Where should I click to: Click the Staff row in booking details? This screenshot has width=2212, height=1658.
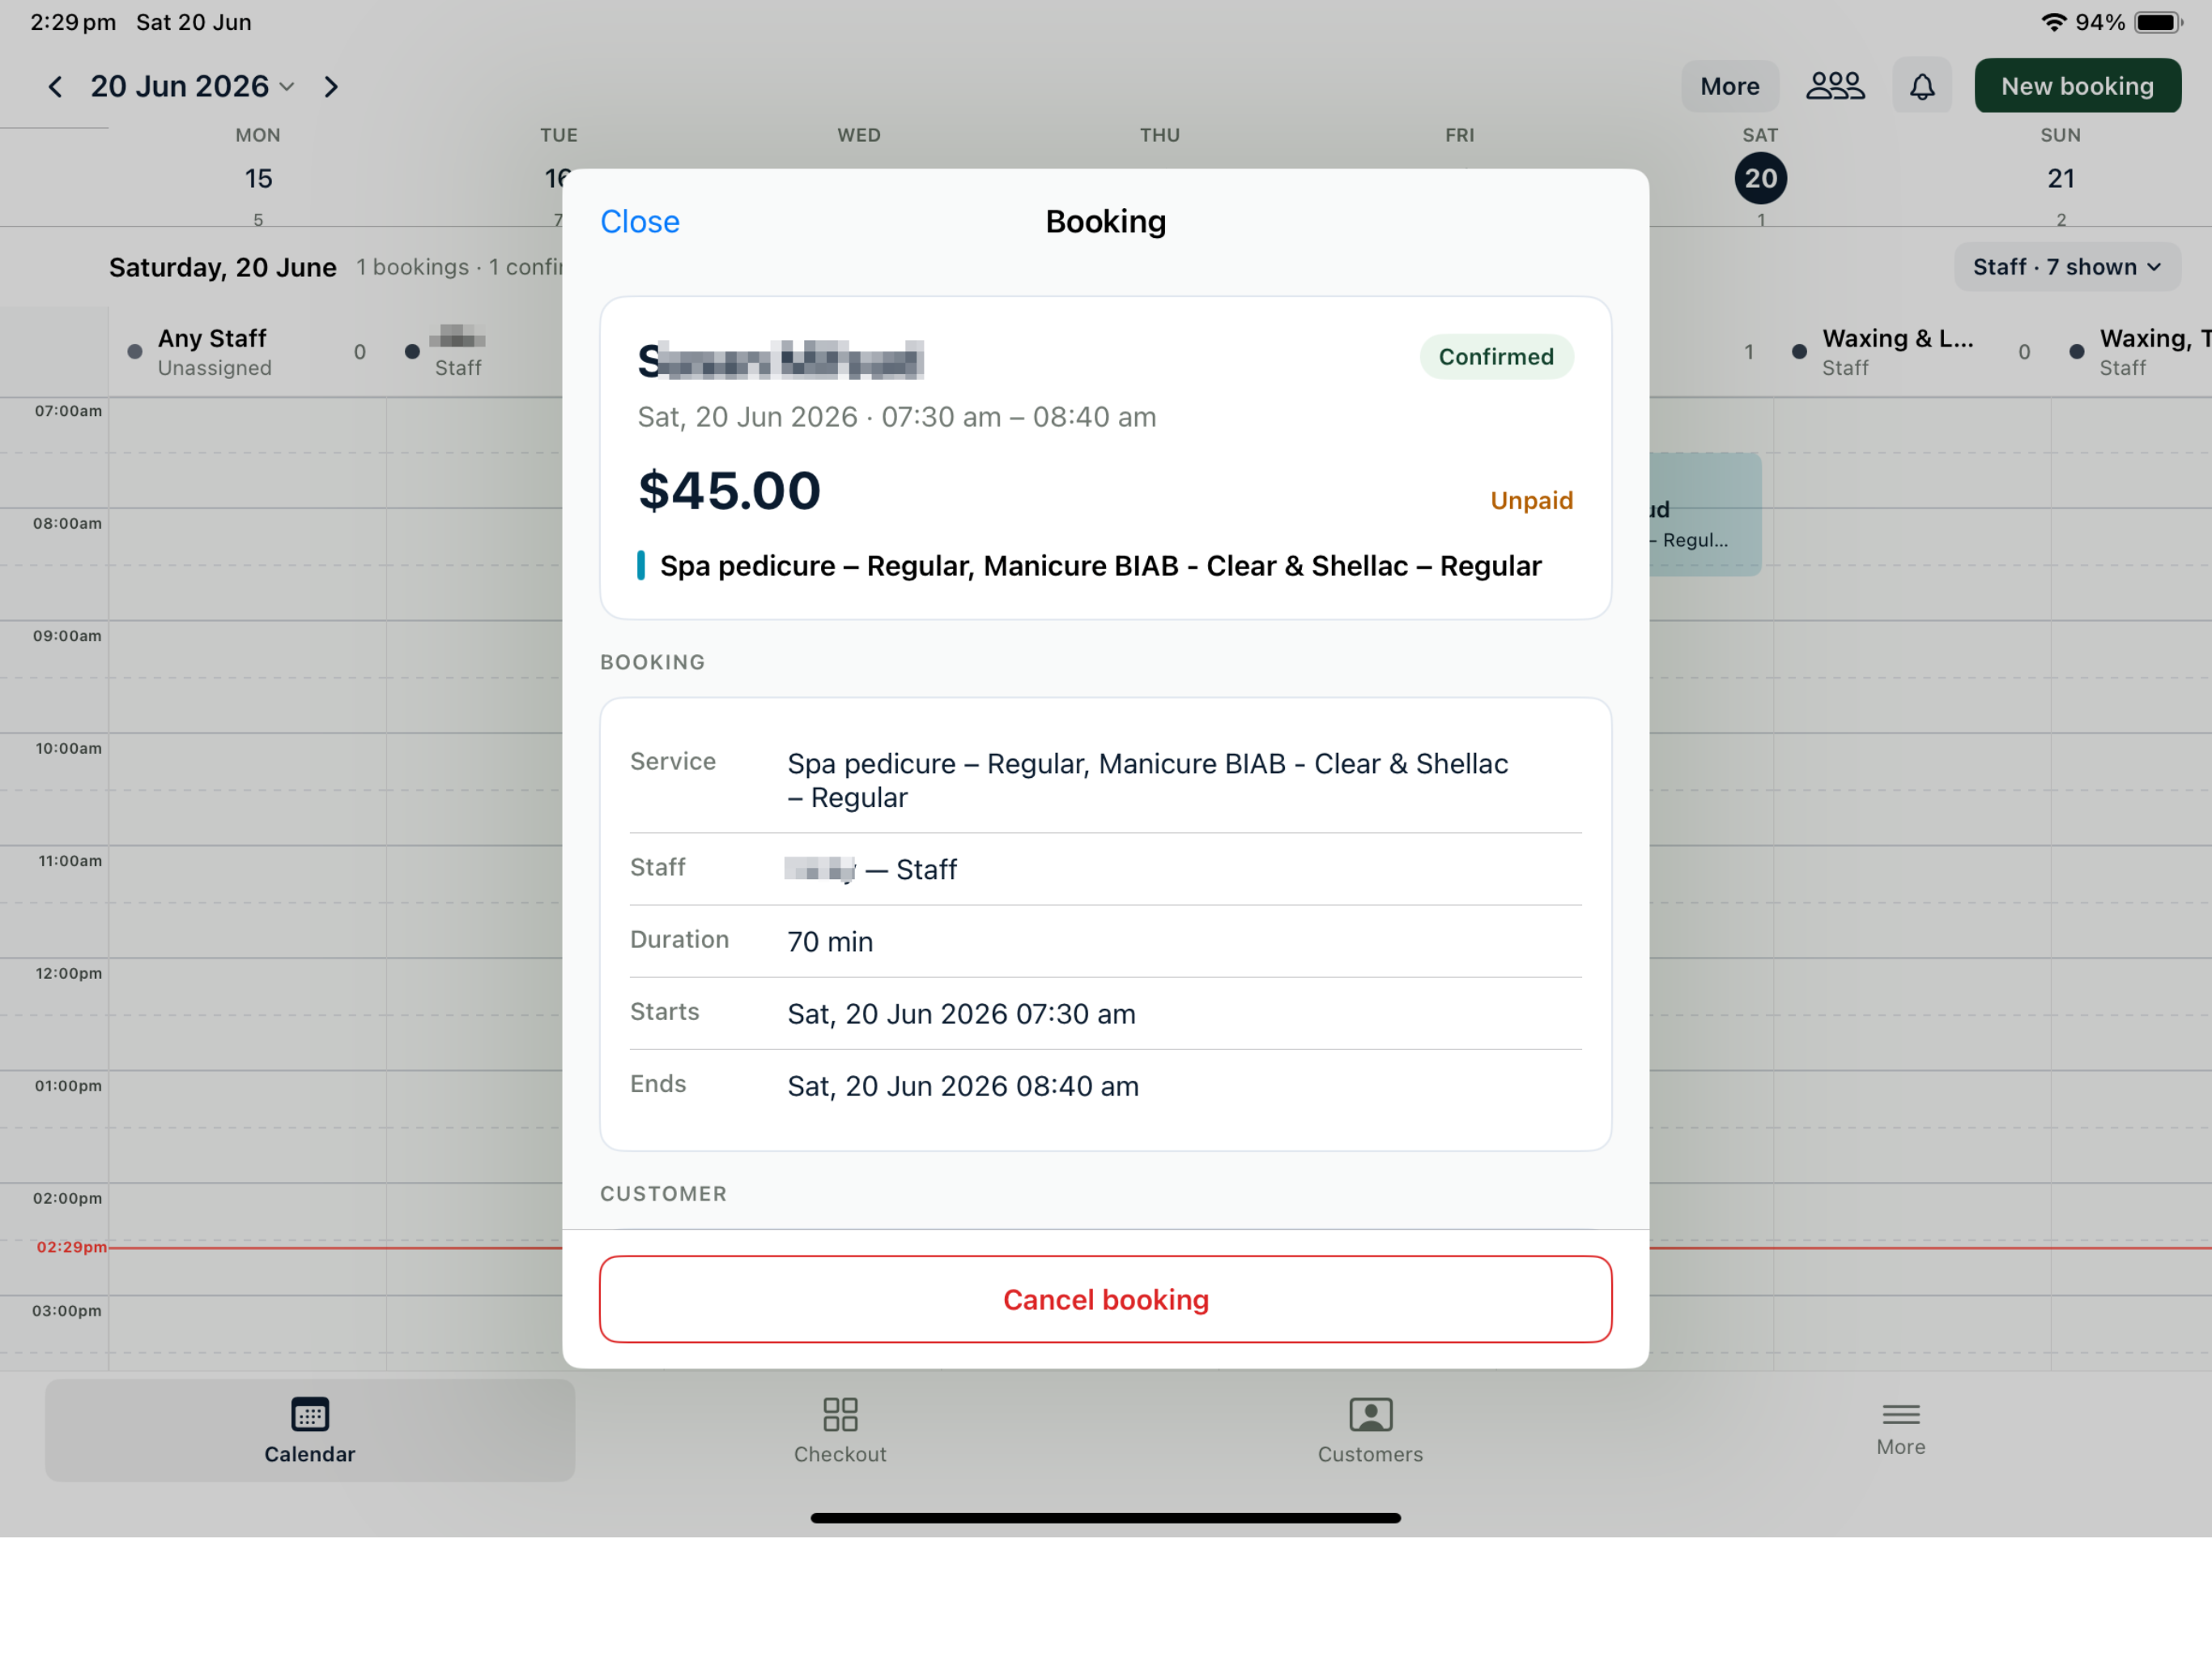tap(1105, 869)
